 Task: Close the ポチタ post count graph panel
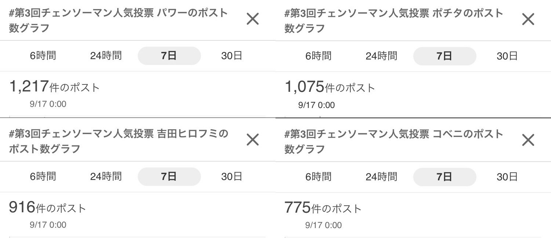click(x=528, y=19)
